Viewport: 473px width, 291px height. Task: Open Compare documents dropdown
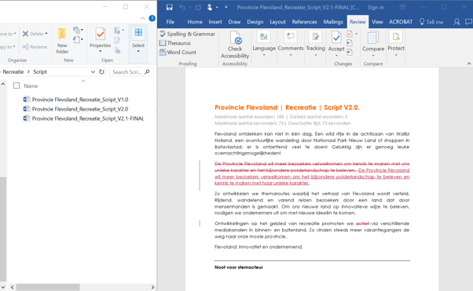pos(373,44)
